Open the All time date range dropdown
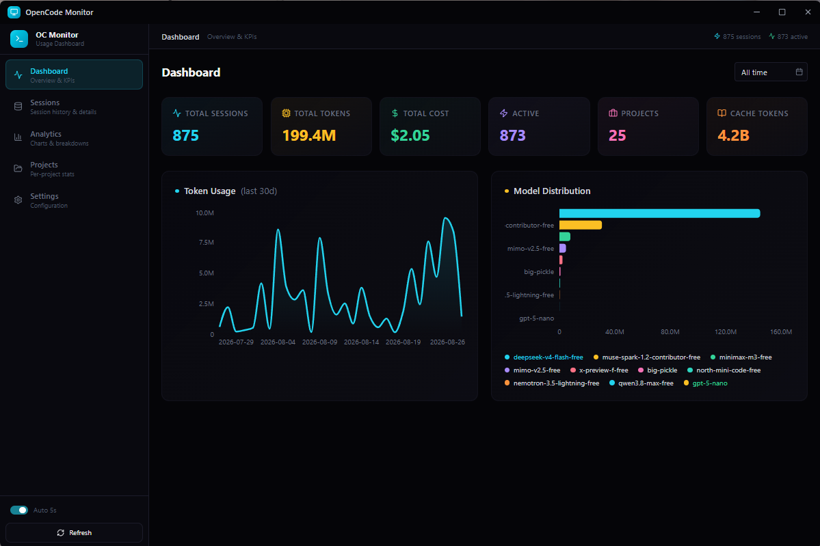Image resolution: width=820 pixels, height=546 pixels. click(x=771, y=72)
